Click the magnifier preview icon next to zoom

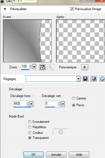click(51, 67)
